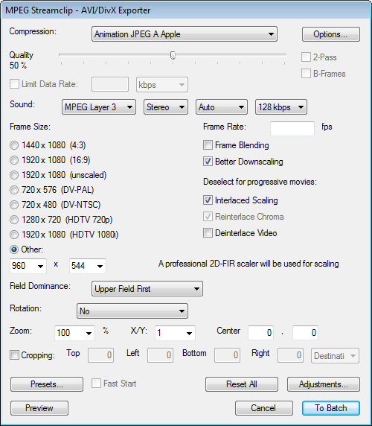Image resolution: width=372 pixels, height=426 pixels.
Task: Enable the 2-Pass checkbox
Action: [x=306, y=57]
